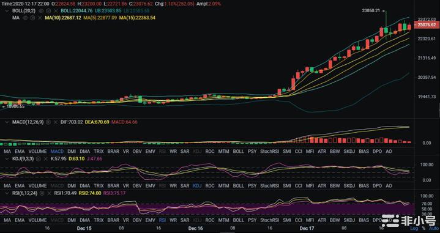Select EMA in the row under MACD chart
Screen dimensions: 440x233
(x=20, y=152)
